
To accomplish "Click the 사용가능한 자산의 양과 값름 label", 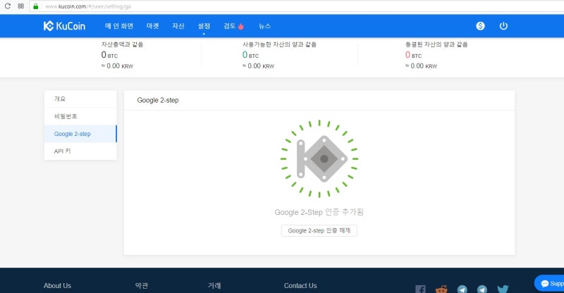I will 279,44.
